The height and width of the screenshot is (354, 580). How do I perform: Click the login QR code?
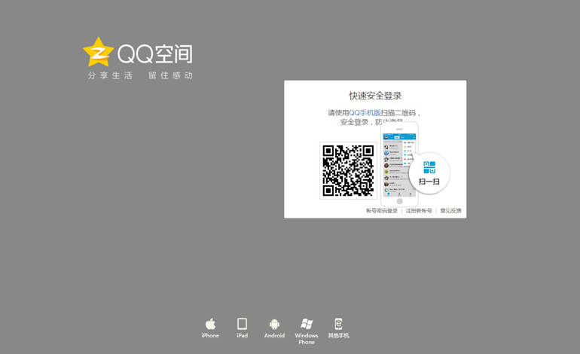(x=348, y=170)
